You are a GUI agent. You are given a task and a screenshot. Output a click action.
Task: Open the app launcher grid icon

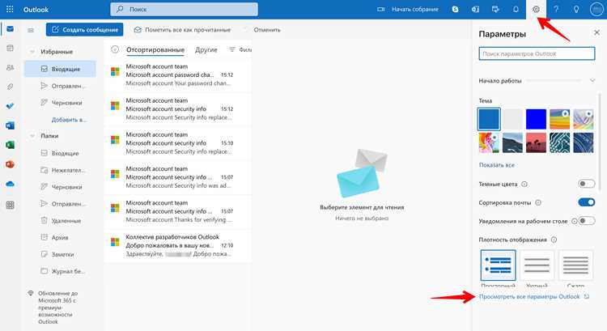click(x=10, y=9)
